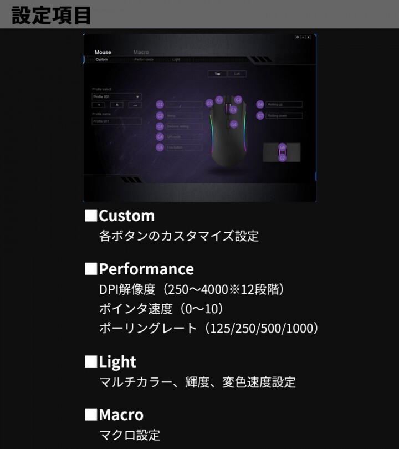Viewport: 399px width, 449px height.
Task: Click the "各ボタンのカスタマイズ設定" description
Action: [179, 236]
